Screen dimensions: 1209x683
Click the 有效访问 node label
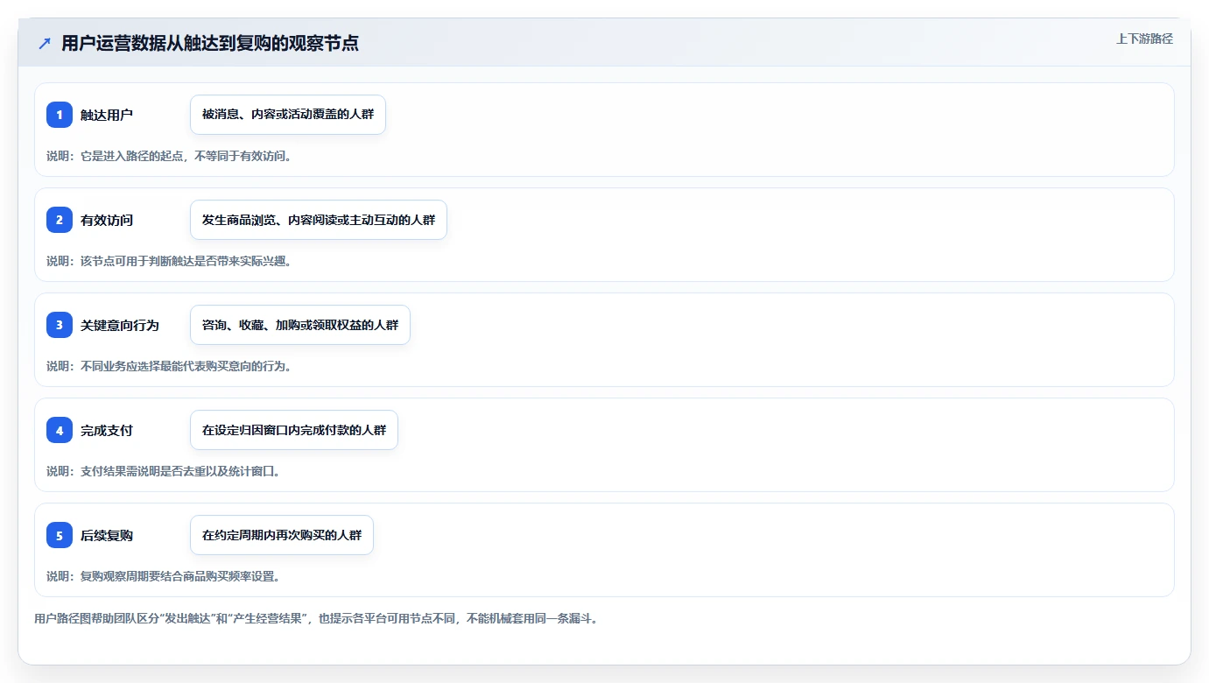point(107,220)
